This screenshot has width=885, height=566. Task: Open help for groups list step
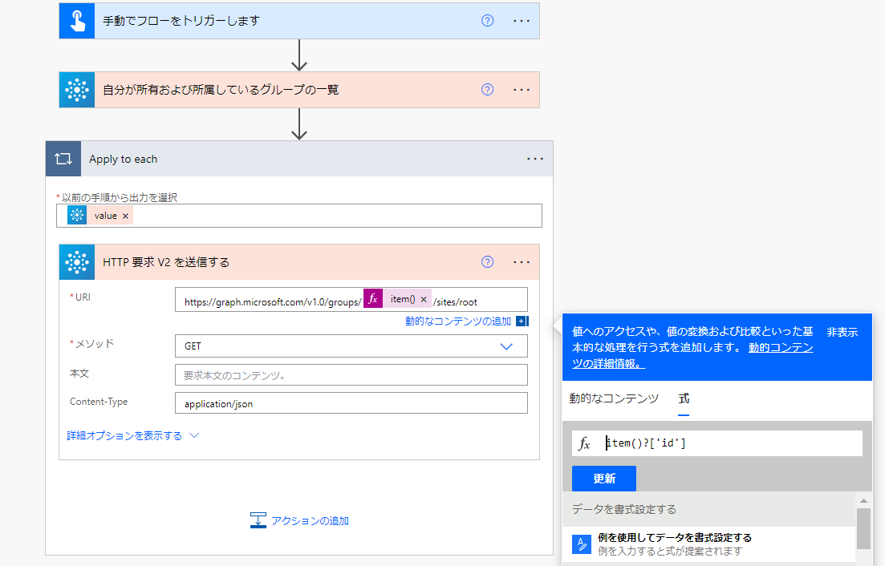[487, 90]
